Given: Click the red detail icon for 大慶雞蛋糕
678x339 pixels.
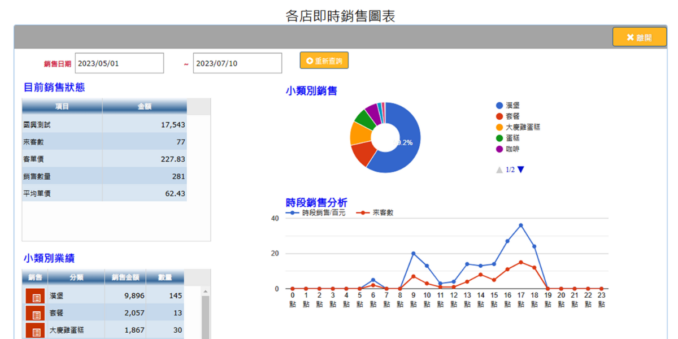Looking at the screenshot, I should (35, 331).
